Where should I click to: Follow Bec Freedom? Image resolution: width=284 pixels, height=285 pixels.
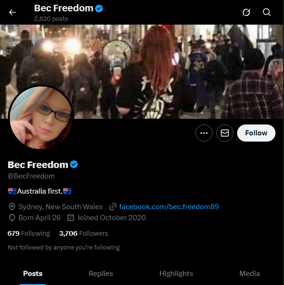[x=256, y=133]
